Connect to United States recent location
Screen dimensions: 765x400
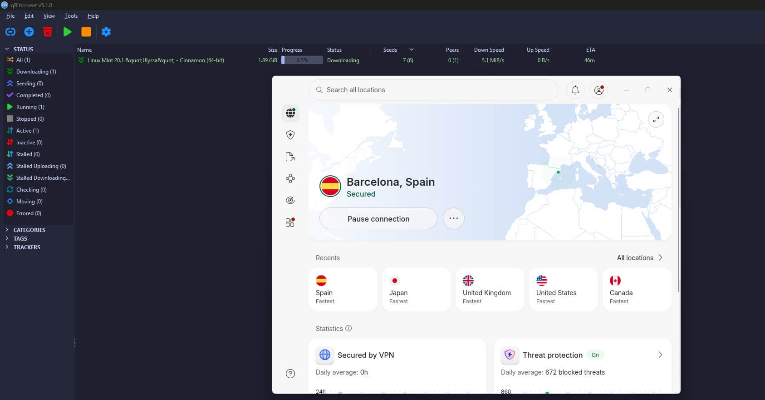[x=564, y=289]
